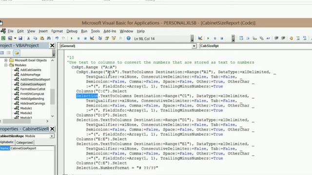
Task: Click the Redo arrow icon
Action: click(x=63, y=38)
